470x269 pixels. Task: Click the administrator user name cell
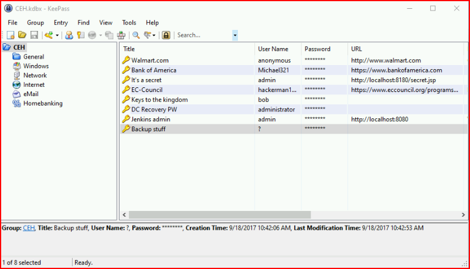(277, 110)
